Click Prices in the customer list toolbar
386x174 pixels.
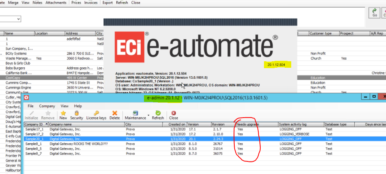[x=76, y=3]
